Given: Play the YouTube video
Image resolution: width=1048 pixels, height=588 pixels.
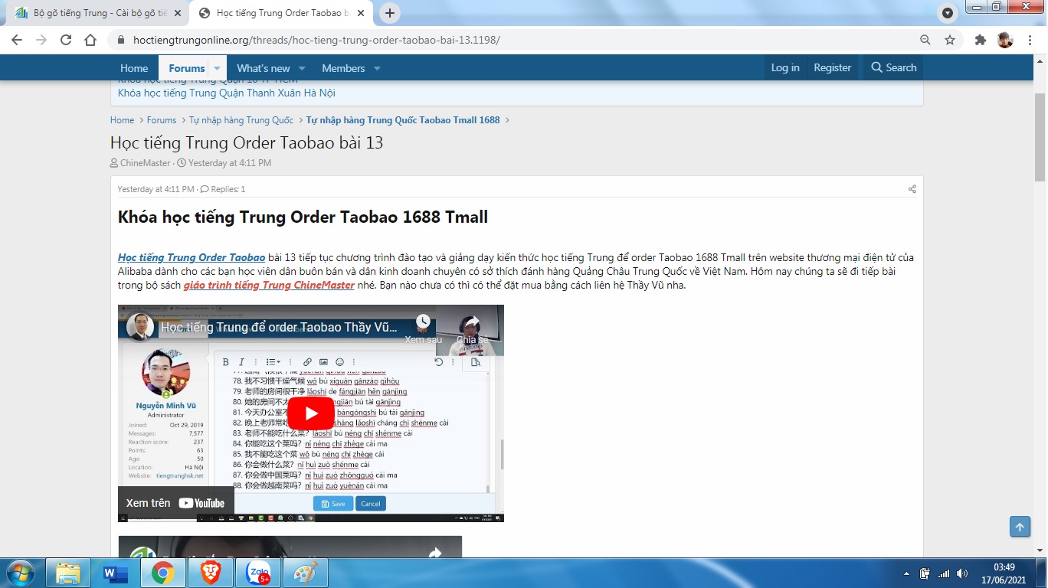Looking at the screenshot, I should pos(310,413).
